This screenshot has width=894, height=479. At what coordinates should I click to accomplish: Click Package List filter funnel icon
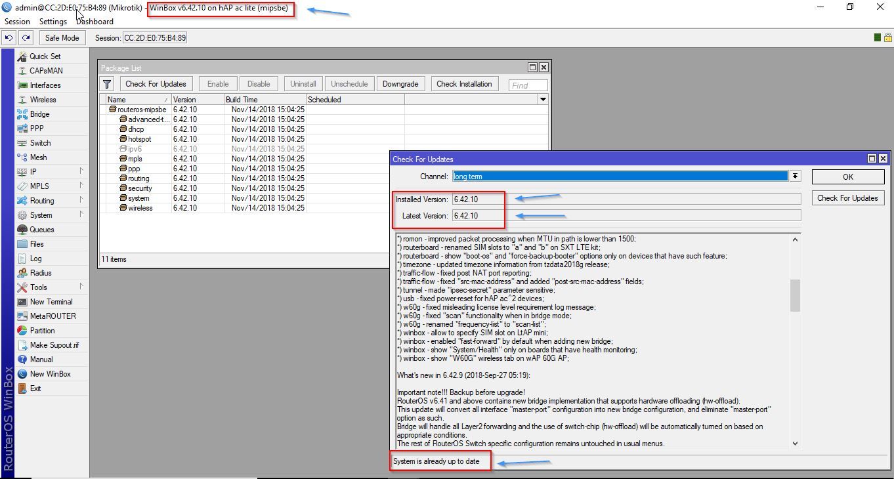tap(107, 84)
